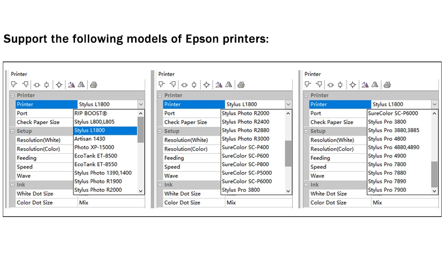This screenshot has height=254, width=444.
Task: Click center-both-axes icon in middle panel
Action: point(206,85)
